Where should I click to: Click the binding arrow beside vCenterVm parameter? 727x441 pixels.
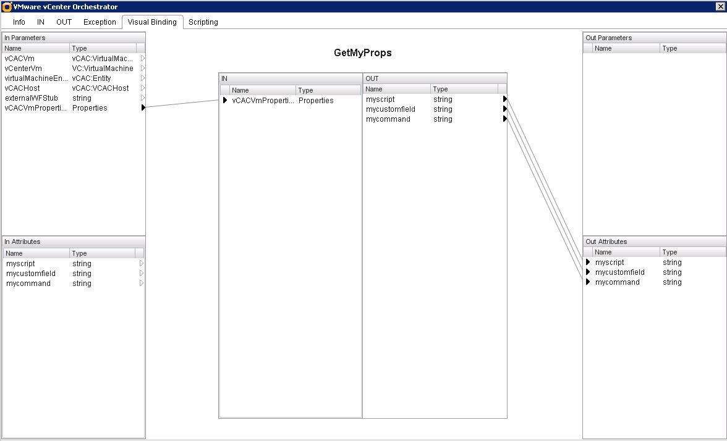point(142,68)
